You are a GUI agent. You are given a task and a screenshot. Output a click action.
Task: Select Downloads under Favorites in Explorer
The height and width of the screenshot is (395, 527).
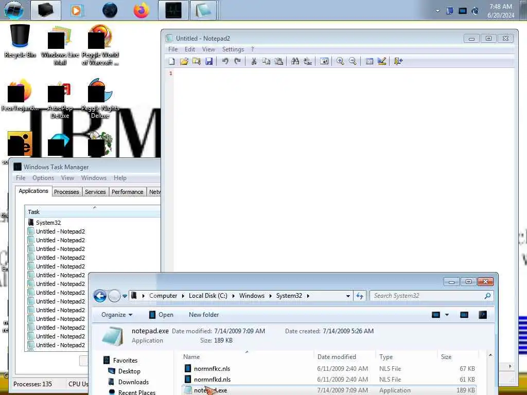(133, 382)
